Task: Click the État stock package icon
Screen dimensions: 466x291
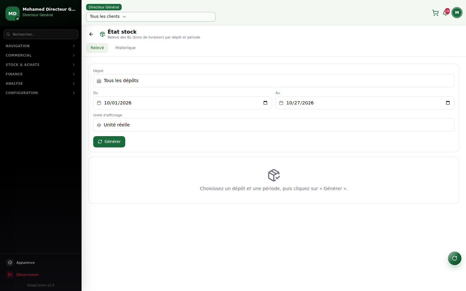Action: [103, 34]
